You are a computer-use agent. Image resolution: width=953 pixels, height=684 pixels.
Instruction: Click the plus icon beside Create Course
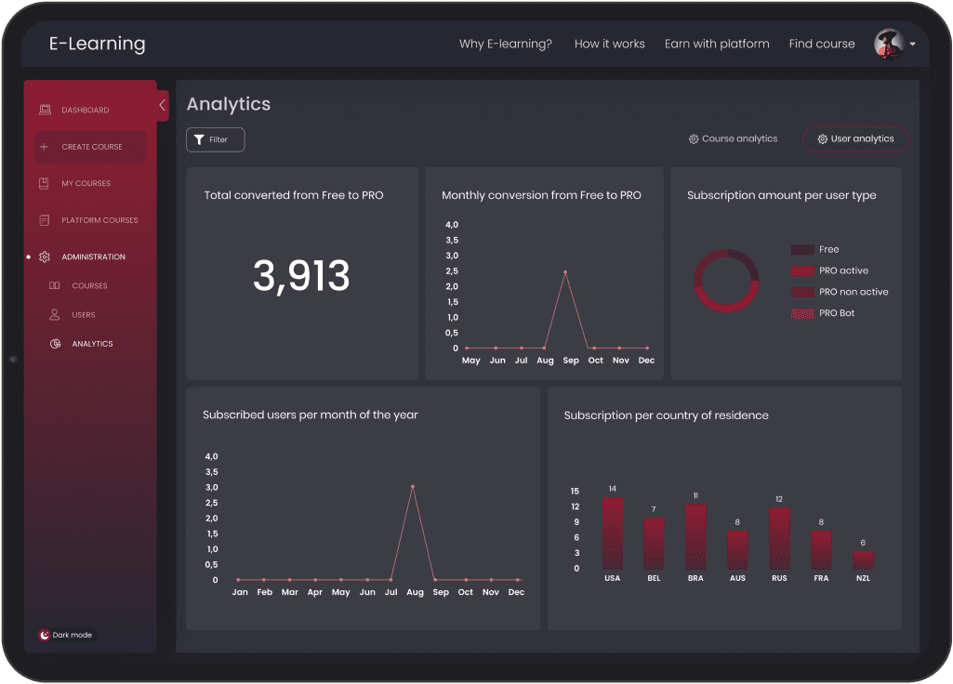pos(45,147)
